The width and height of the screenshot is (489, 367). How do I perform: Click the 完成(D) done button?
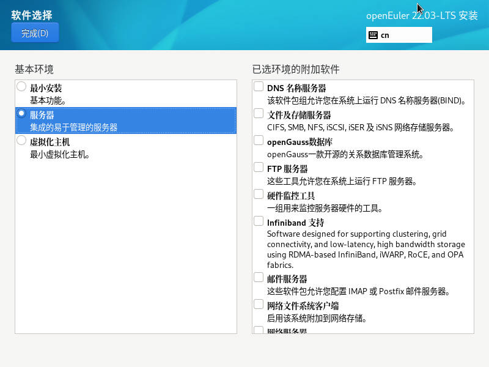pos(35,32)
